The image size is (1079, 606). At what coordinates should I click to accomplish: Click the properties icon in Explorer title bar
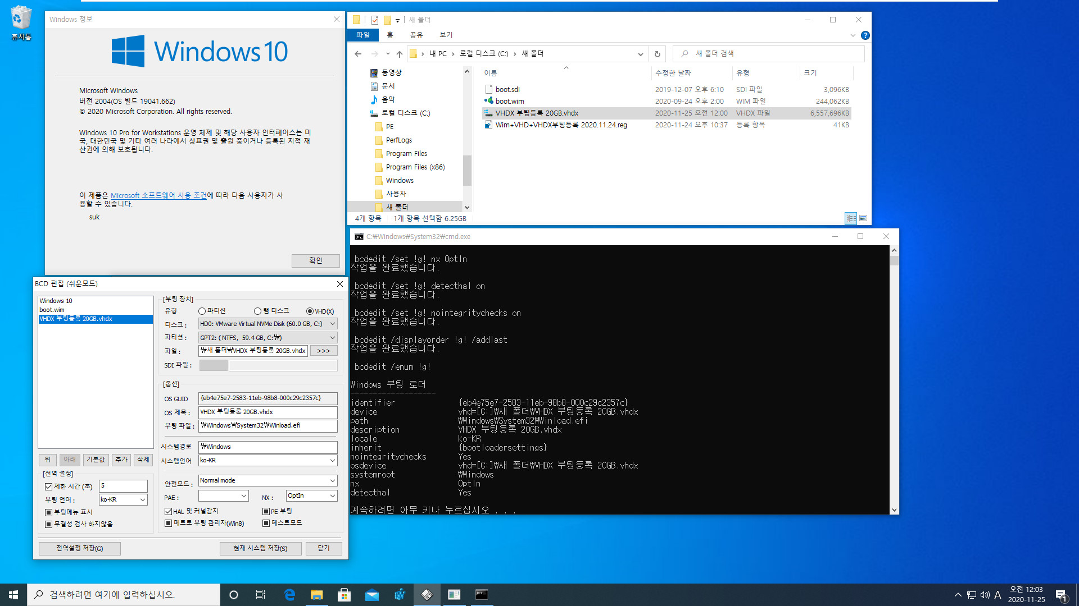(x=375, y=20)
